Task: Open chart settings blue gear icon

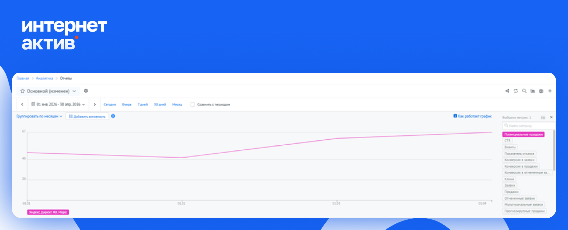Action: (113, 116)
